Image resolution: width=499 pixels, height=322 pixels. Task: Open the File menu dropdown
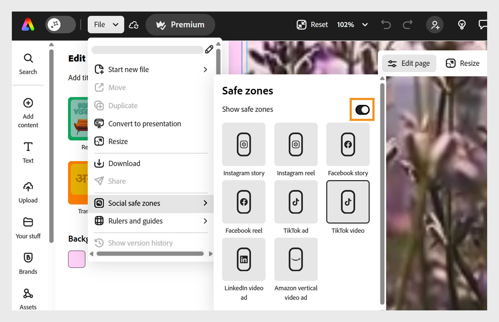tap(106, 24)
